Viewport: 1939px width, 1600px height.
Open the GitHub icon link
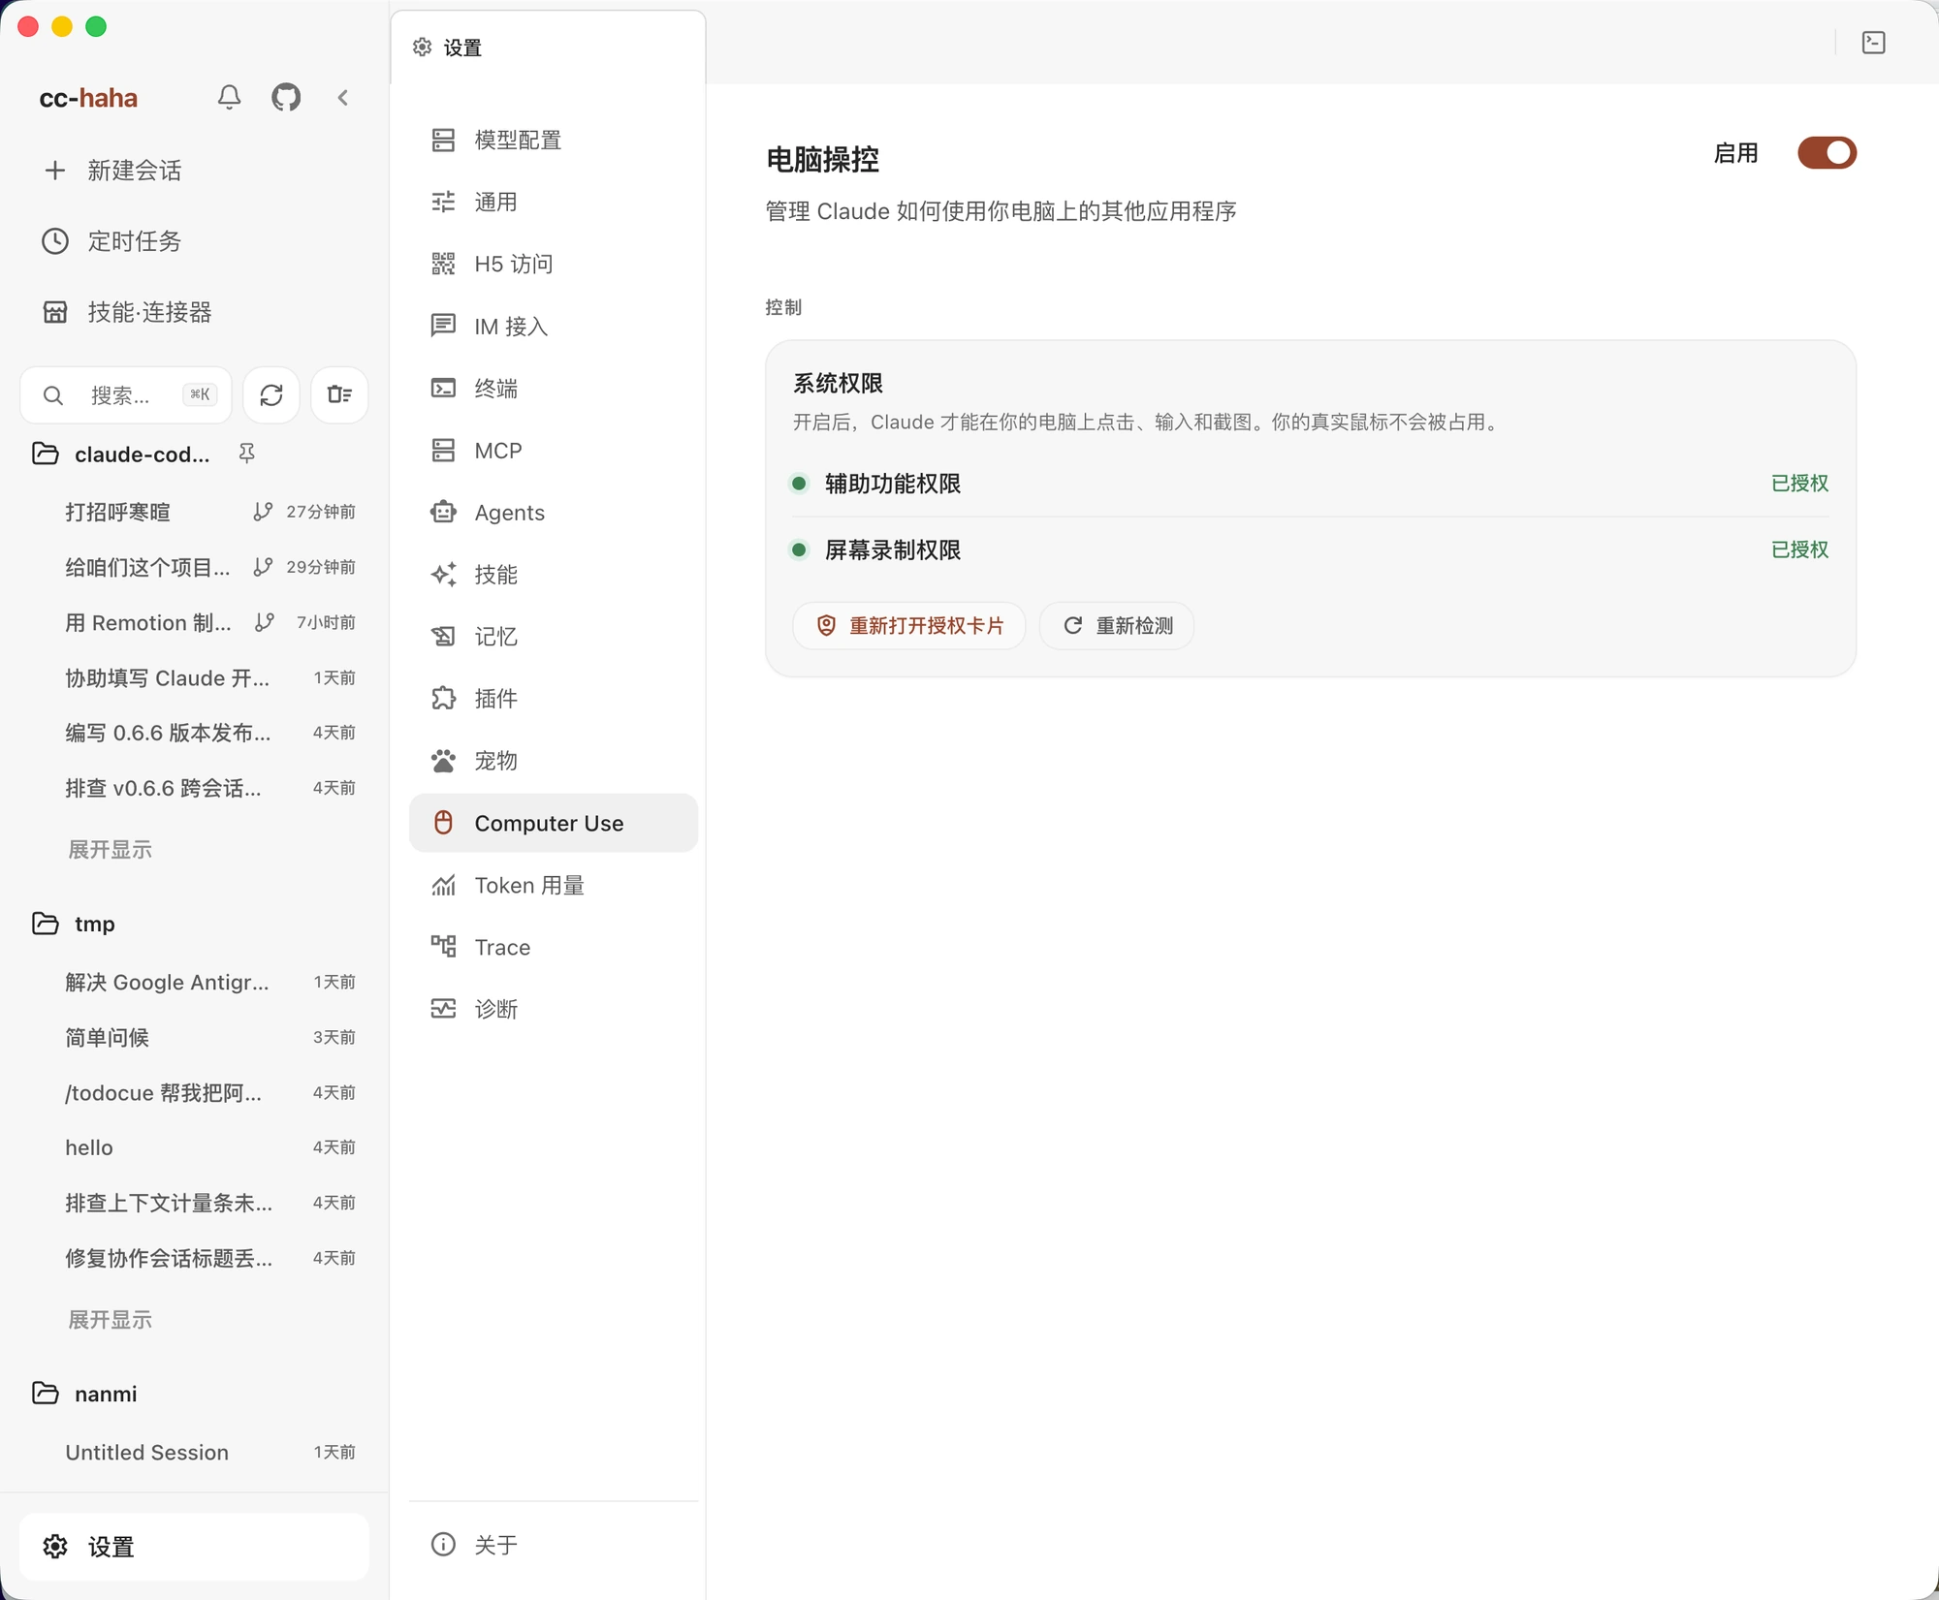tap(286, 98)
